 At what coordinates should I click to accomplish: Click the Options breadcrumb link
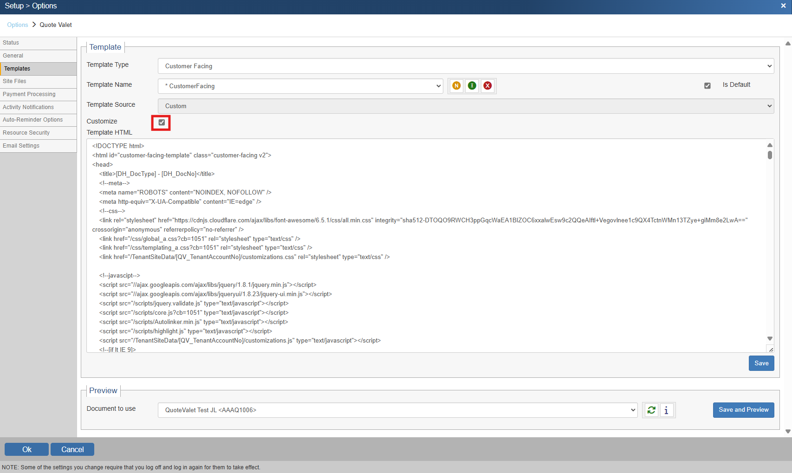point(18,25)
